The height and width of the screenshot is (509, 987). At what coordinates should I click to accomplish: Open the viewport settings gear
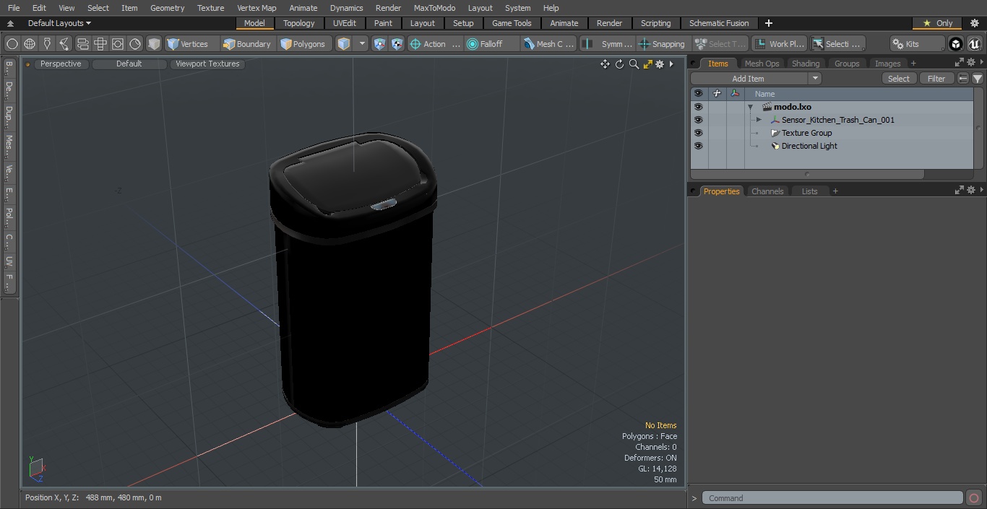[660, 64]
